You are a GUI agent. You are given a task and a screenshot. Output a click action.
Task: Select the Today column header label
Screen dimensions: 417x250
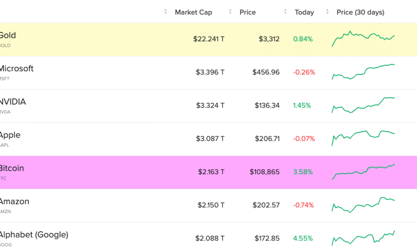click(304, 12)
